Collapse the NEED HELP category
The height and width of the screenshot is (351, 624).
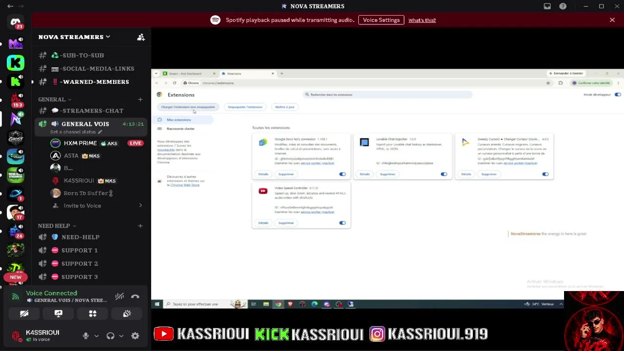point(57,226)
